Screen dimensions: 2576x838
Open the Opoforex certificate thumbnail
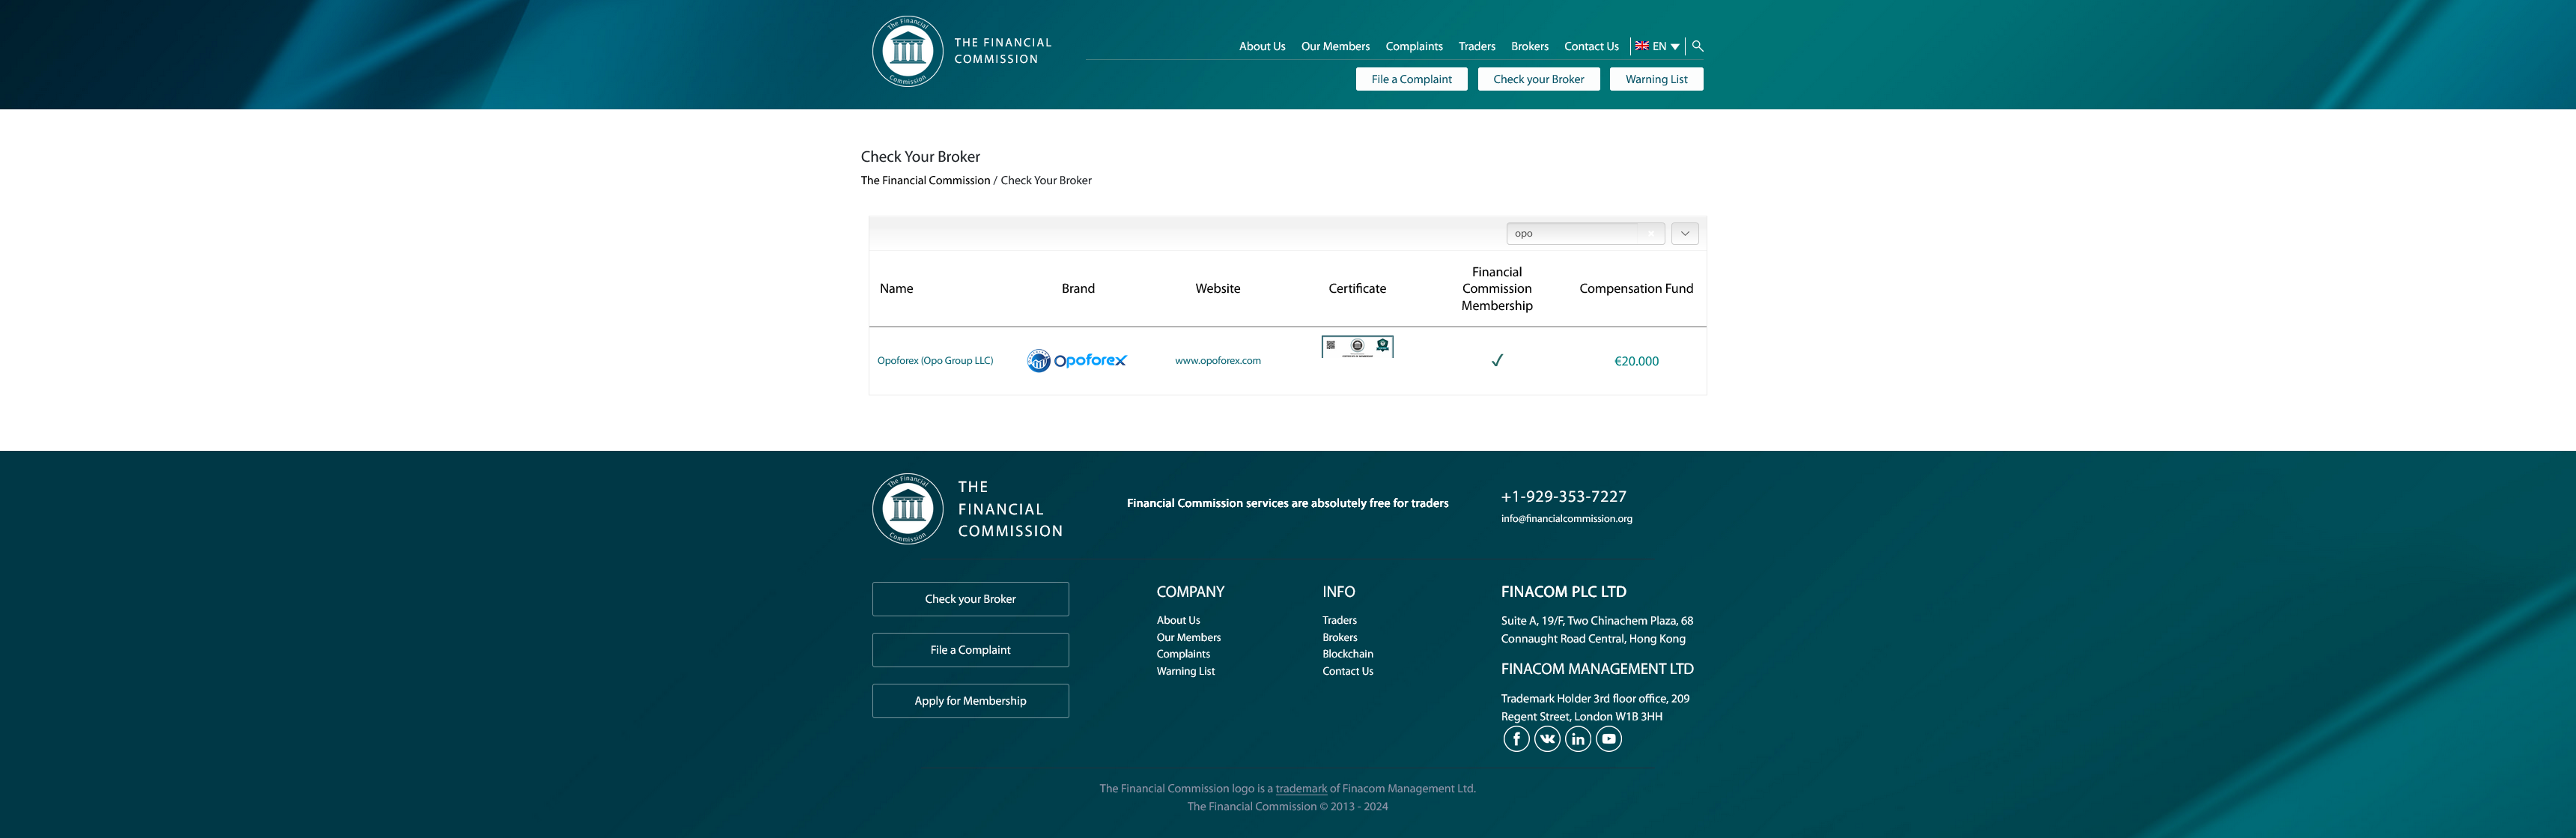pyautogui.click(x=1357, y=347)
